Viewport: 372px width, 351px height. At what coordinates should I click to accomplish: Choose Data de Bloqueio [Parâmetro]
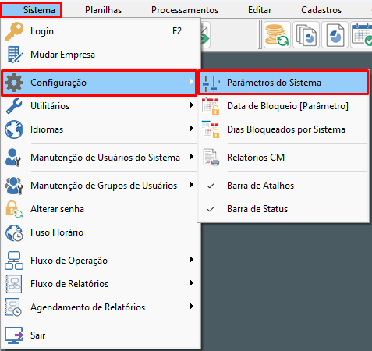pos(283,106)
